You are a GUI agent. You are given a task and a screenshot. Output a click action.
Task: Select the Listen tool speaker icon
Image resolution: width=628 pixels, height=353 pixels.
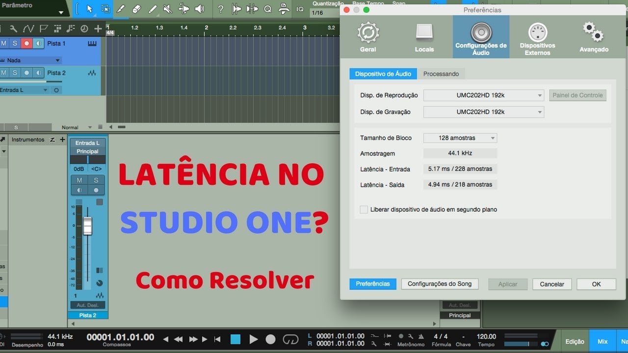[199, 9]
